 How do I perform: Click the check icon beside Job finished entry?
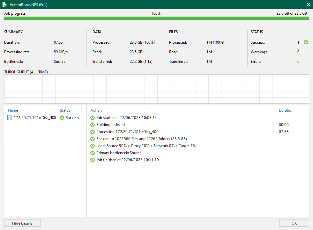click(93, 160)
